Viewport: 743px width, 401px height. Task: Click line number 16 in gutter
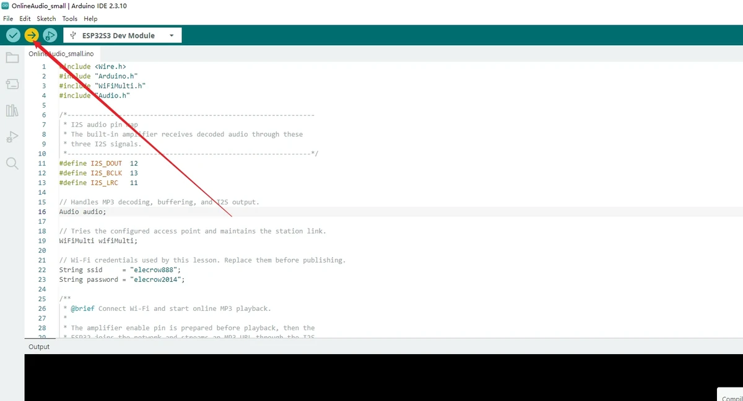pos(42,212)
